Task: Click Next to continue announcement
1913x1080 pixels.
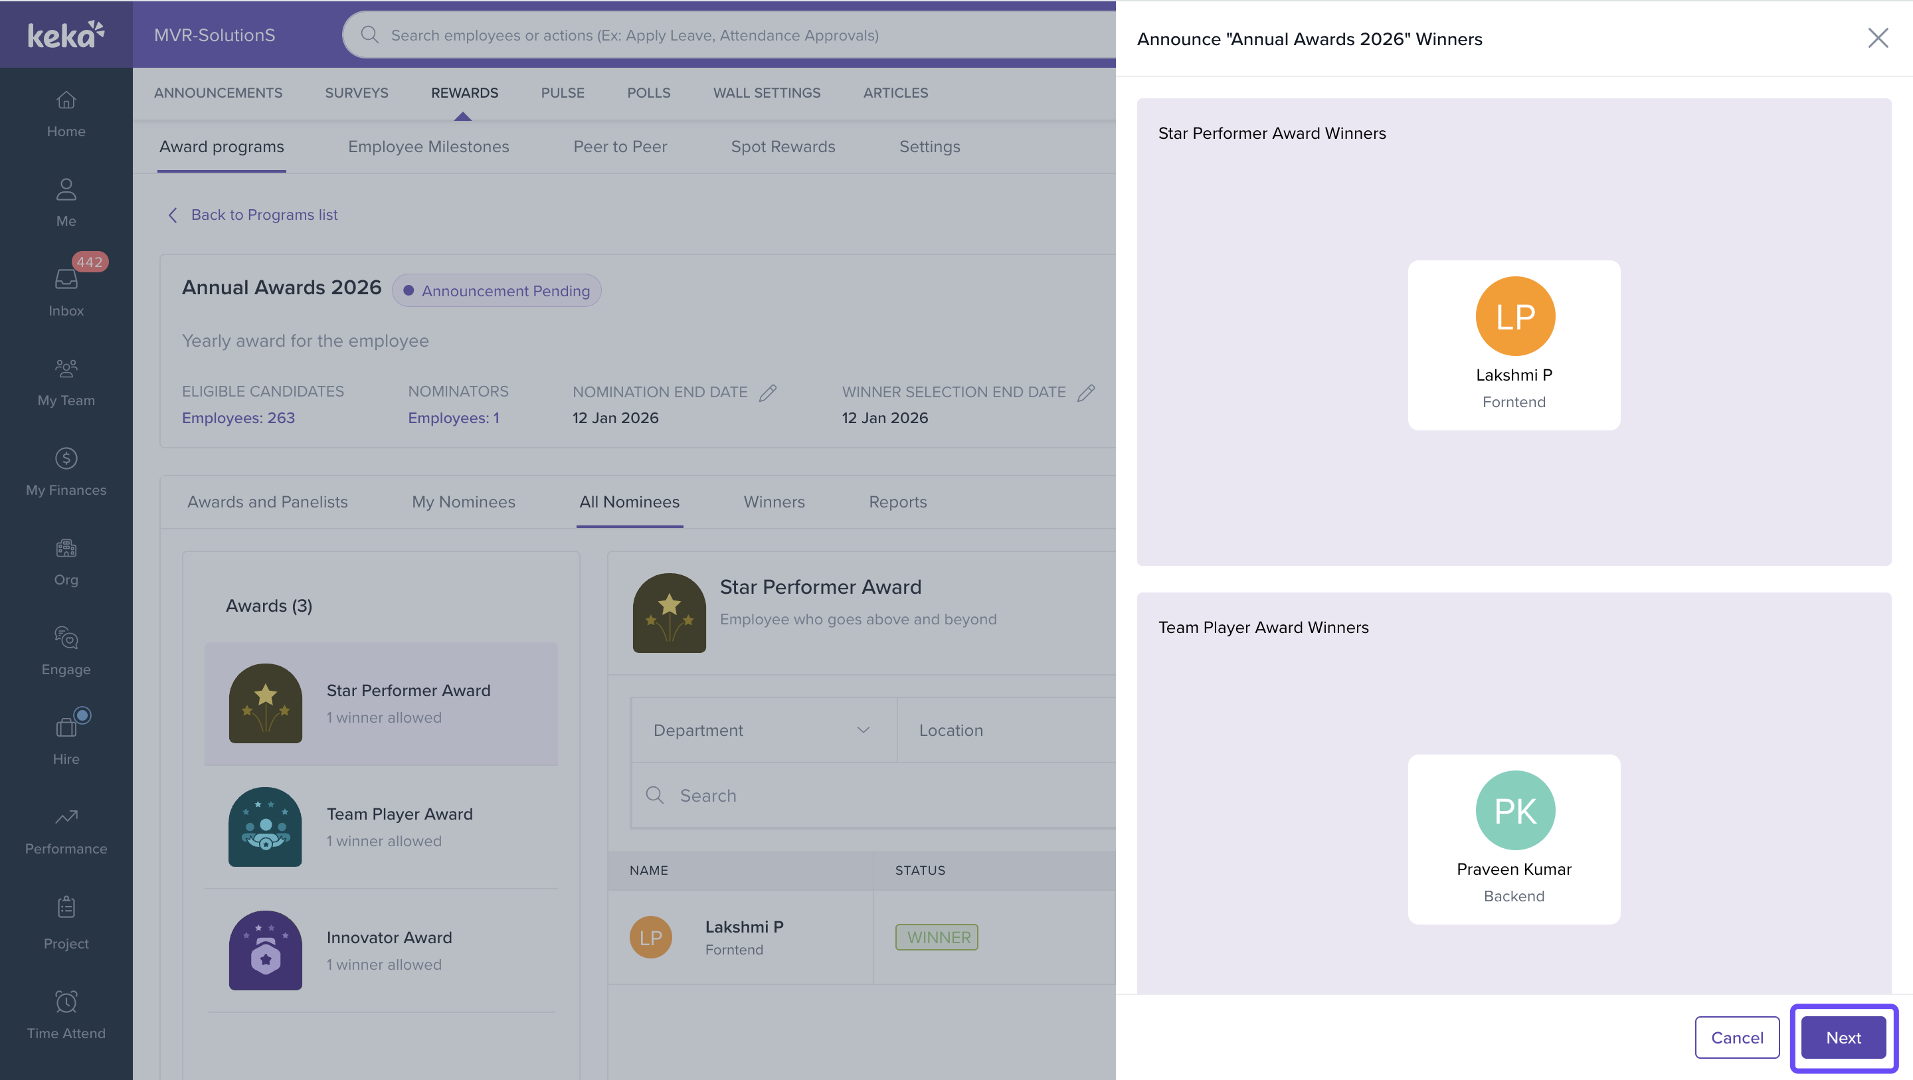Action: [x=1843, y=1037]
